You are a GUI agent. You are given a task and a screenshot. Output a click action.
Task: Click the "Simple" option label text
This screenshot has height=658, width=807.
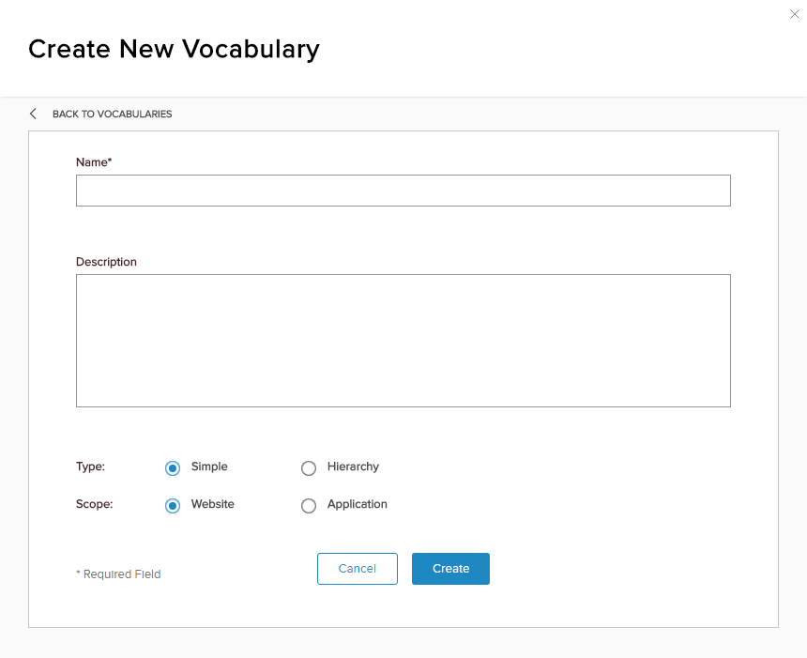(x=209, y=467)
